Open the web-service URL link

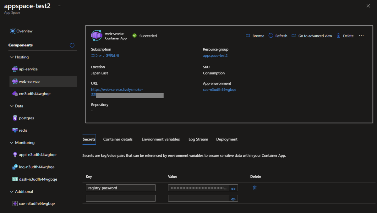coord(117,90)
